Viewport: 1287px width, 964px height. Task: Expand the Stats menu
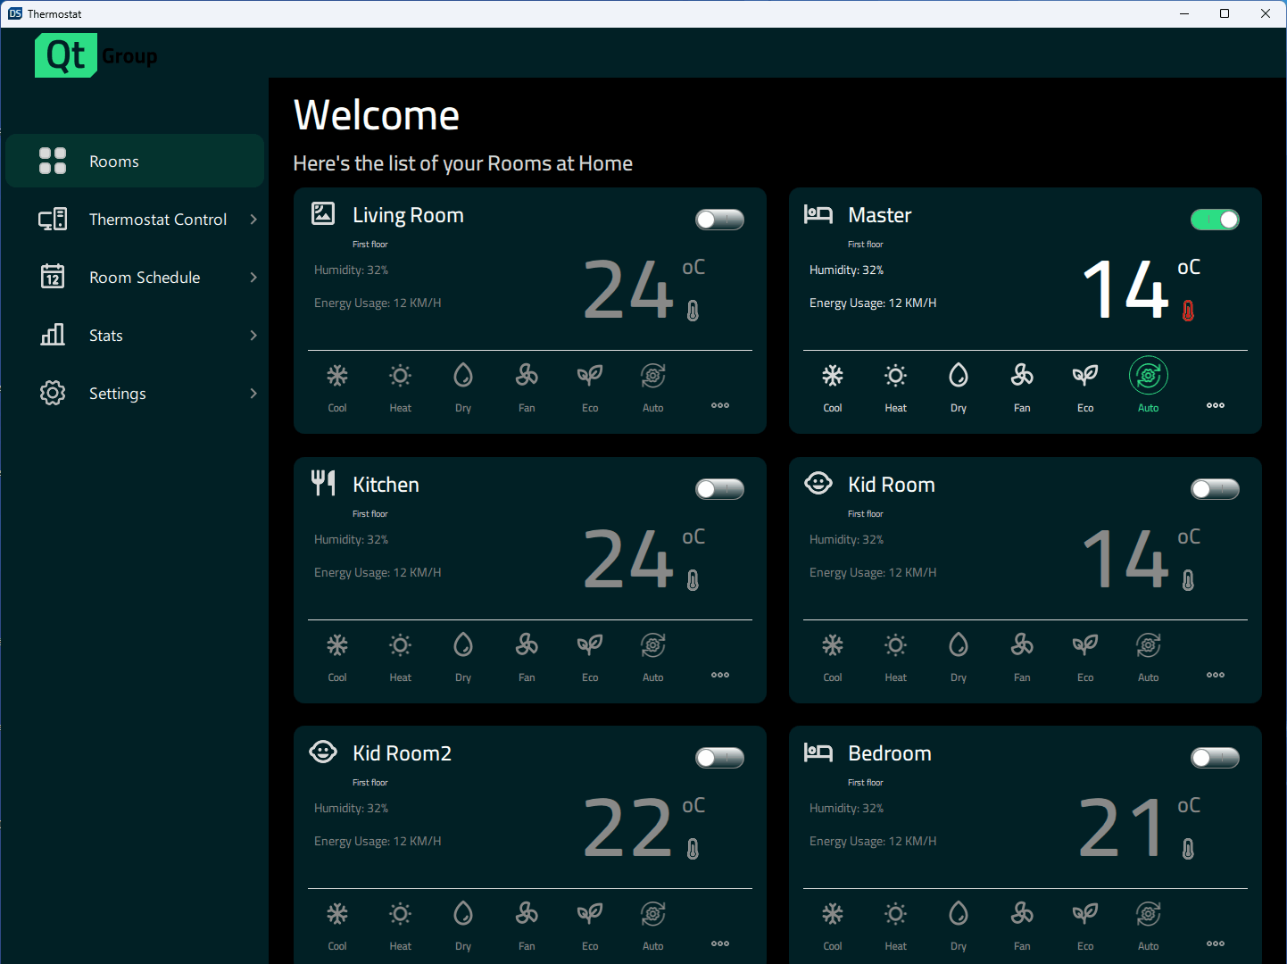(105, 335)
